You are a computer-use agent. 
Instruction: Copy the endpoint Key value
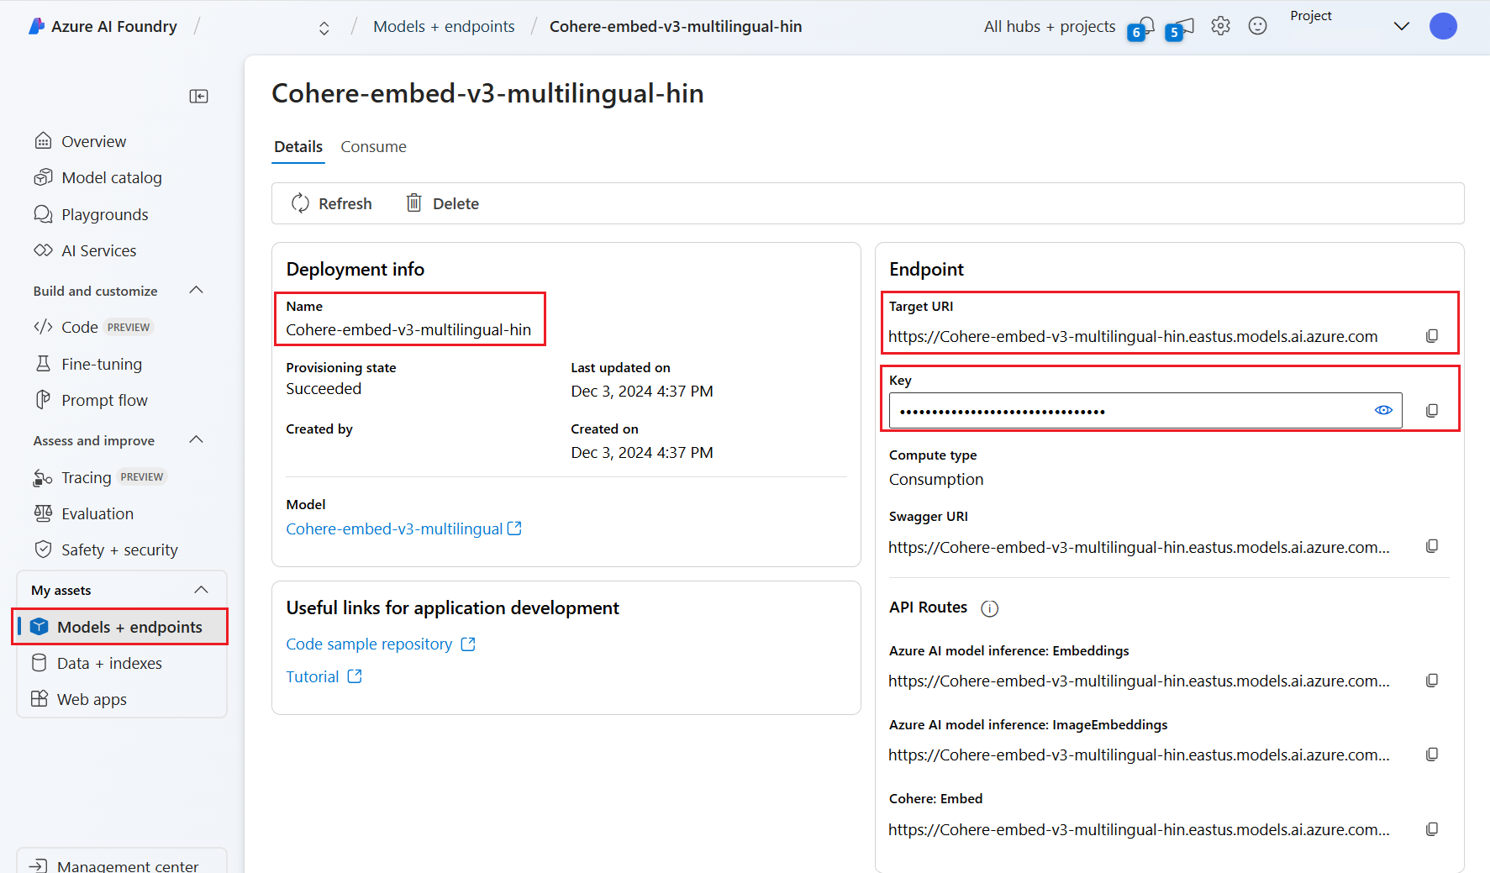[1432, 411]
